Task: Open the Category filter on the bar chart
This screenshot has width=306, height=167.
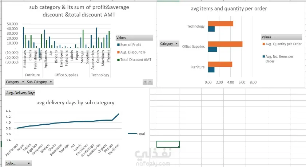Action: (x=170, y=44)
